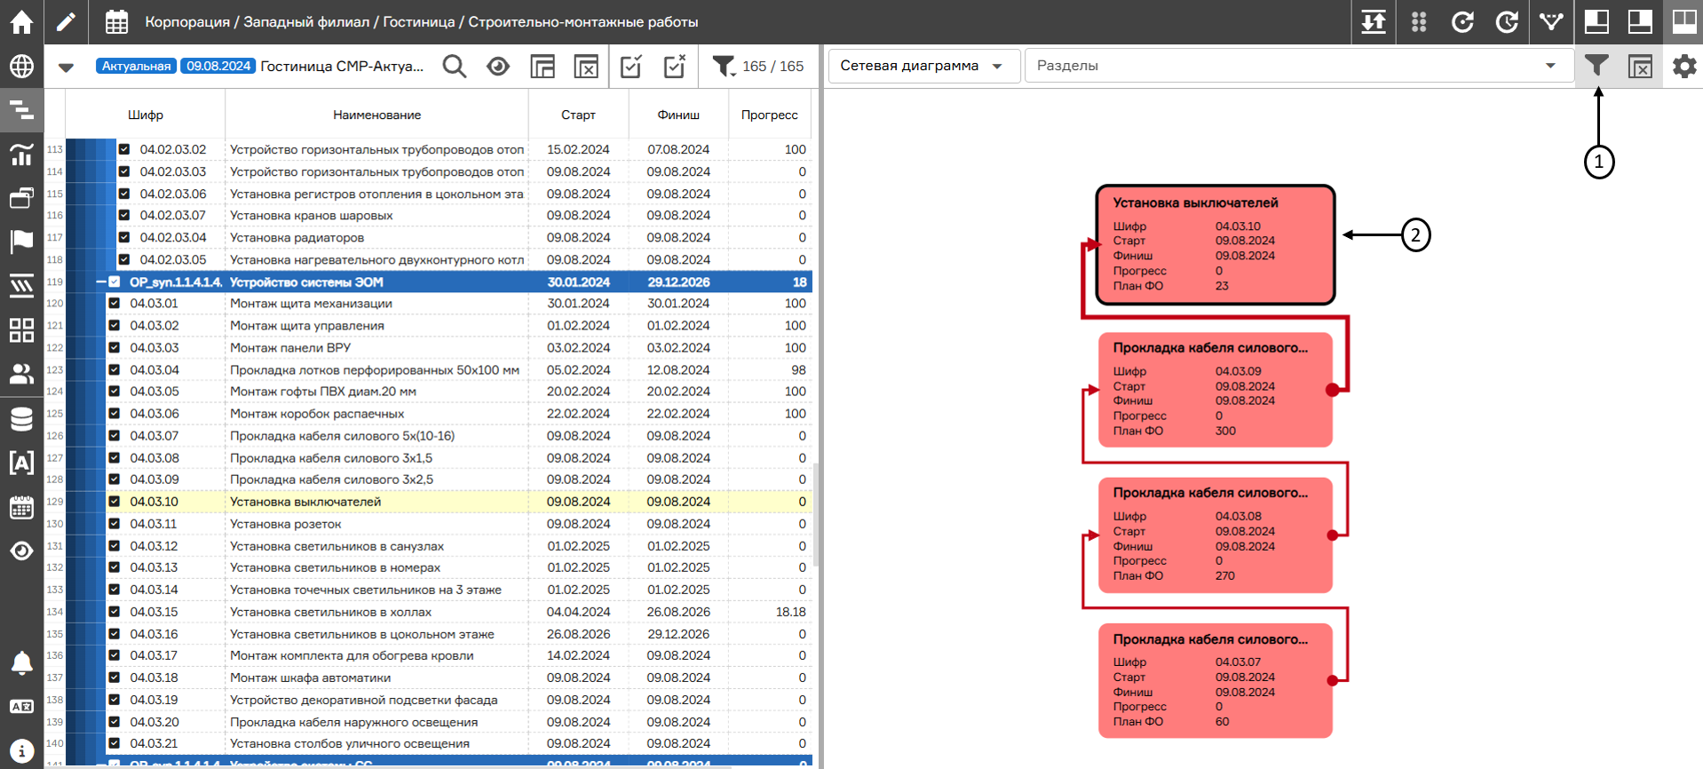Image resolution: width=1703 pixels, height=769 pixels.
Task: Click the bracketed A icon in the sidebar
Action: pos(21,463)
